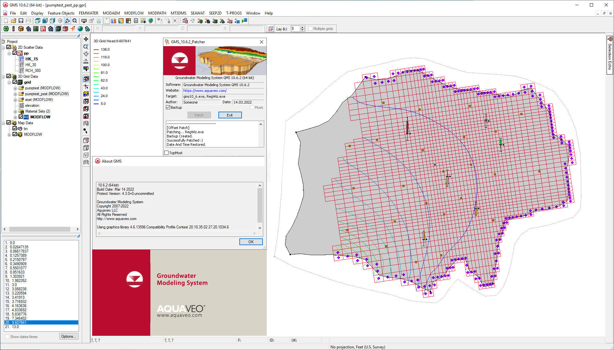Open the Selection Echo side tab

tap(610, 55)
